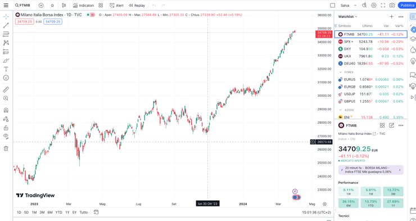Open the lightning event marker on chart

tap(295, 191)
